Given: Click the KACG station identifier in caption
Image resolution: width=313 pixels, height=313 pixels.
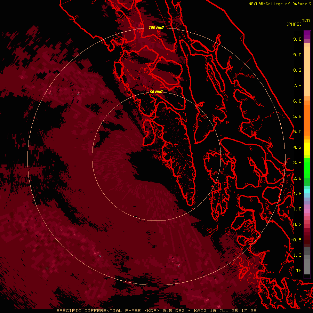Looking at the screenshot, I should click(201, 311).
